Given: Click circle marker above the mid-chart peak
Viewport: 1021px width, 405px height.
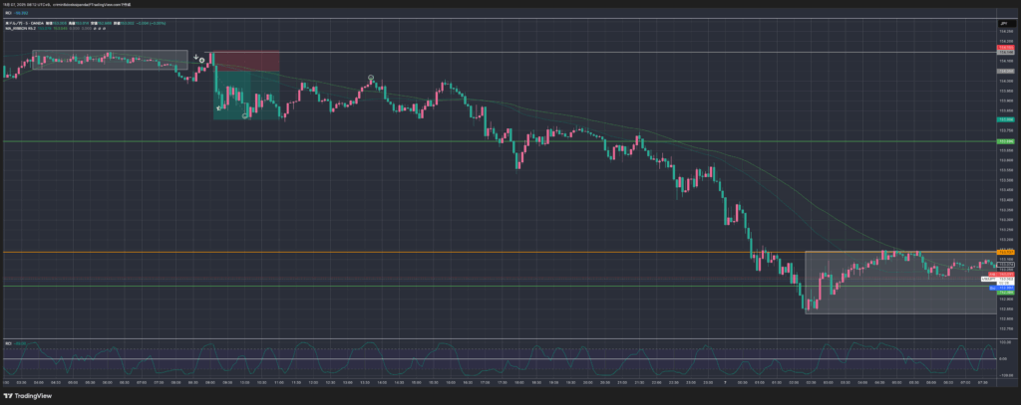Looking at the screenshot, I should [372, 77].
